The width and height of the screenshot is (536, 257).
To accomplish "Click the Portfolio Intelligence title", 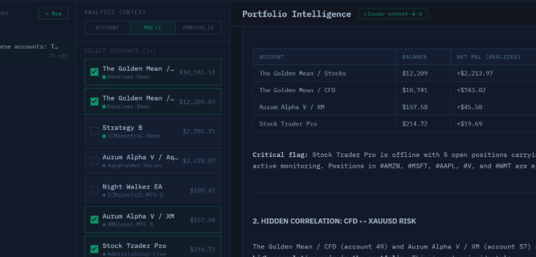I will point(297,14).
